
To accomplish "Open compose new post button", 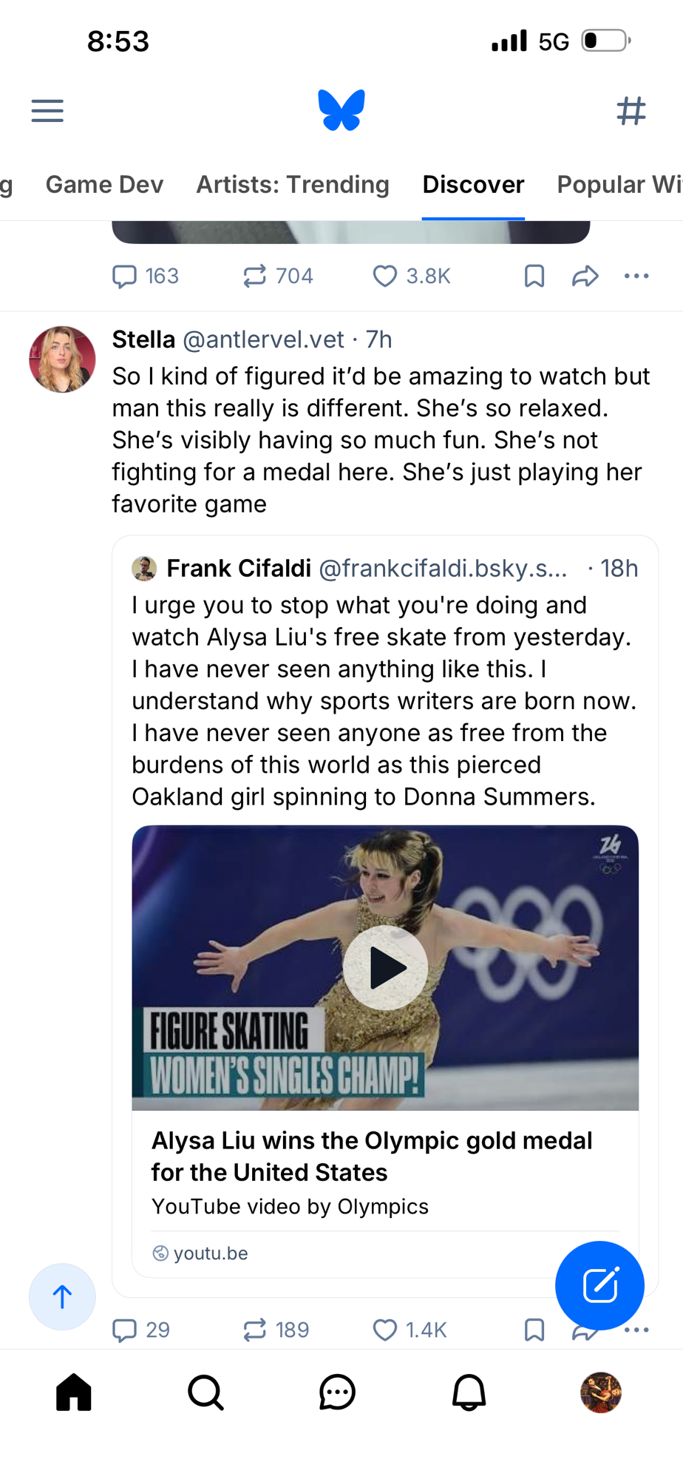I will (599, 1285).
